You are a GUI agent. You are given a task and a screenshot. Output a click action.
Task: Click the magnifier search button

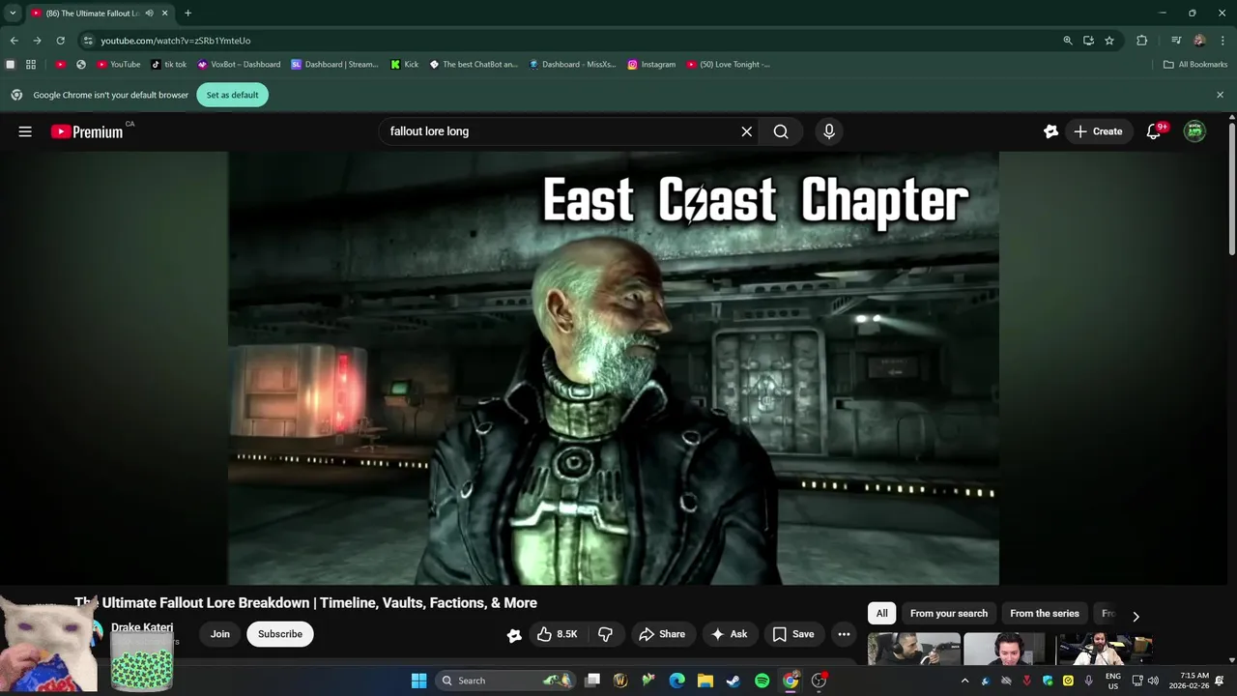coord(781,131)
